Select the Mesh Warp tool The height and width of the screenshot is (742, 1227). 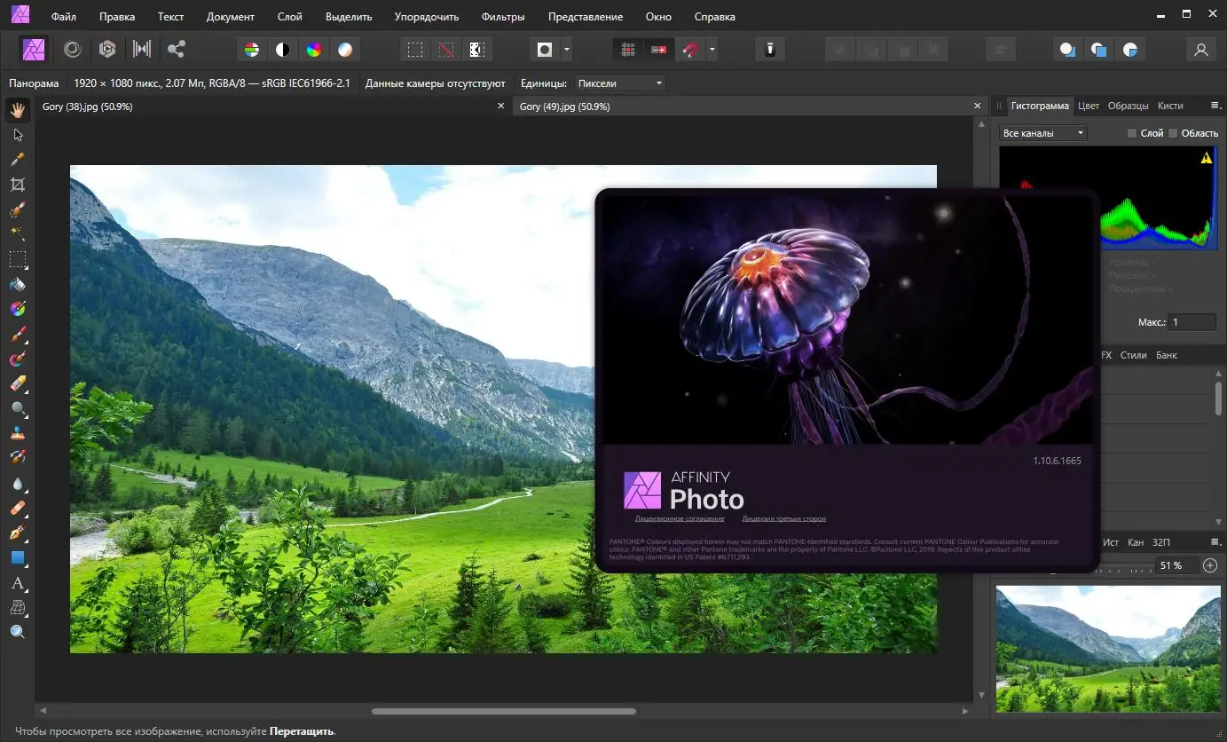[17, 608]
